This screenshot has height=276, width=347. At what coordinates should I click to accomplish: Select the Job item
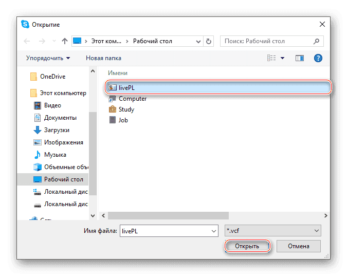(x=123, y=120)
